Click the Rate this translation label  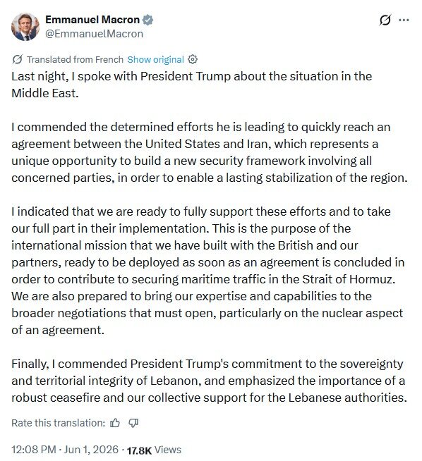[x=59, y=423]
